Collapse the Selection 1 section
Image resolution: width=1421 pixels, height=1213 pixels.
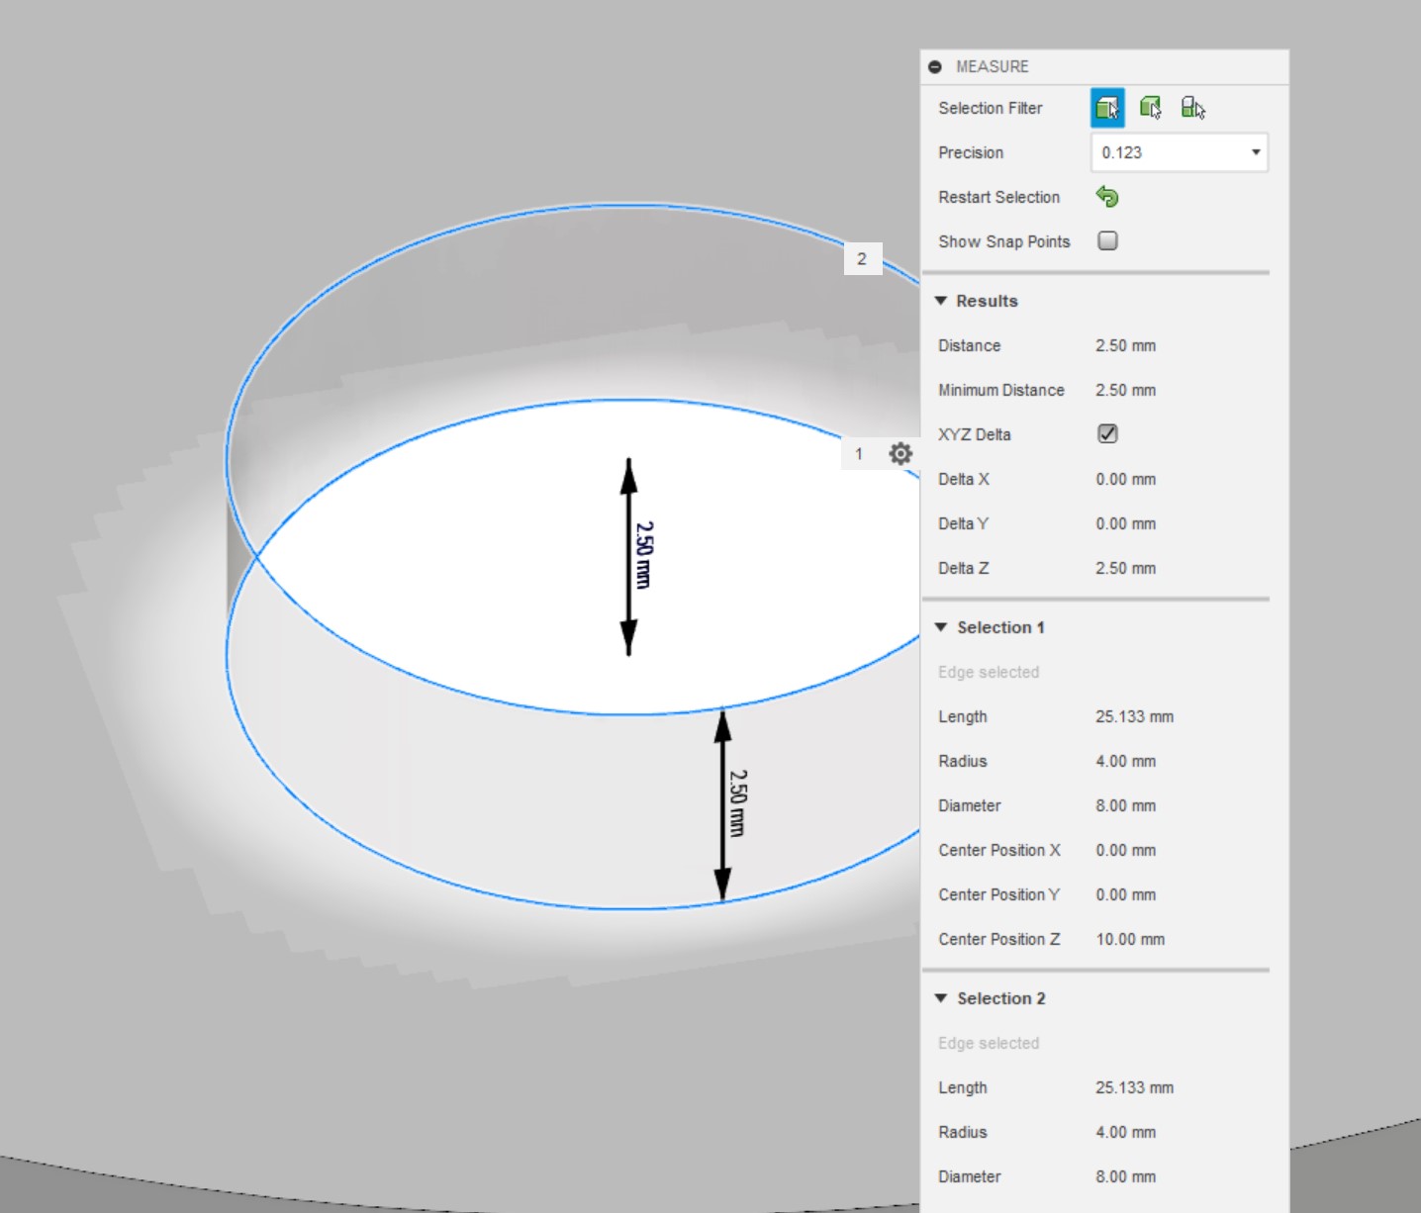coord(941,627)
